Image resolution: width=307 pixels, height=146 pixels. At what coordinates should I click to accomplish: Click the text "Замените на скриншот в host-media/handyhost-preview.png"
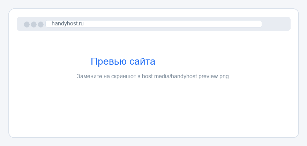click(153, 76)
